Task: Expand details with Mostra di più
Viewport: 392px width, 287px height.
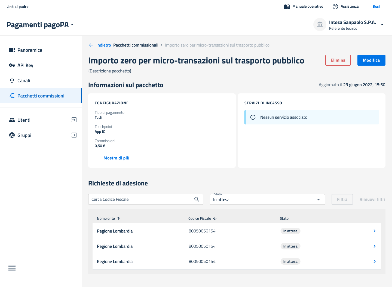Action: tap(113, 158)
